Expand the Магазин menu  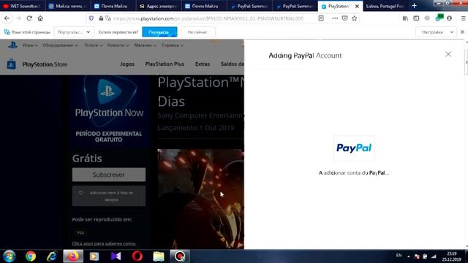145,45
